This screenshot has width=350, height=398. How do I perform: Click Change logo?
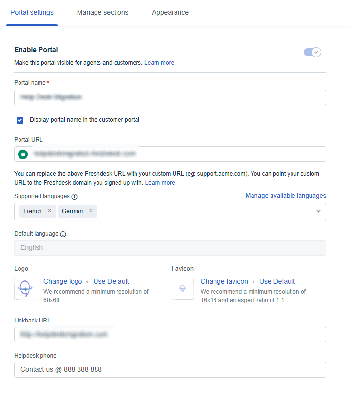[62, 281]
